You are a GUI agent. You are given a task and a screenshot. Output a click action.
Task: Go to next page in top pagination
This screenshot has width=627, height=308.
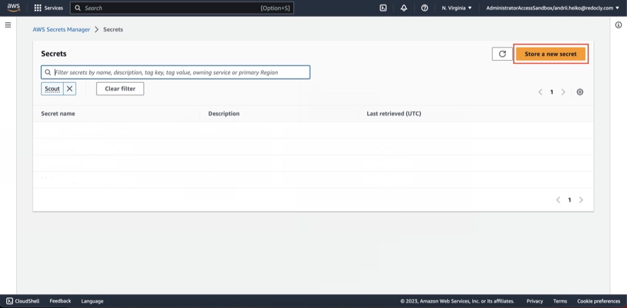coord(563,92)
